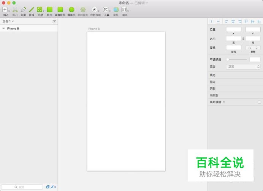Click the opacity value input field
The width and height of the screenshot is (263, 191).
click(255, 59)
